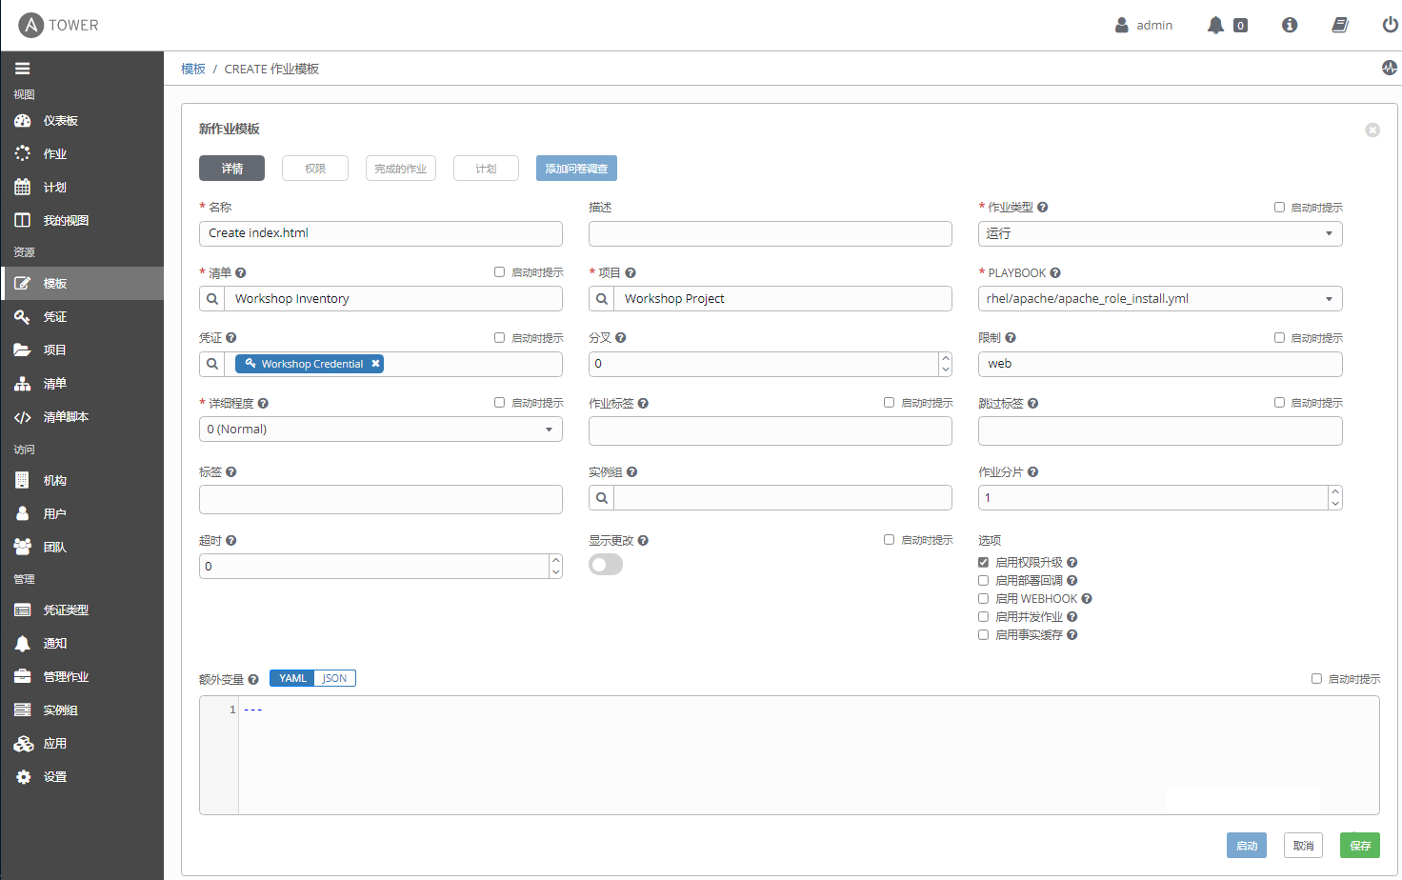1402x880 pixels.
Task: Open the 详细程度 dropdown 0 (Normal)
Action: [x=381, y=430]
